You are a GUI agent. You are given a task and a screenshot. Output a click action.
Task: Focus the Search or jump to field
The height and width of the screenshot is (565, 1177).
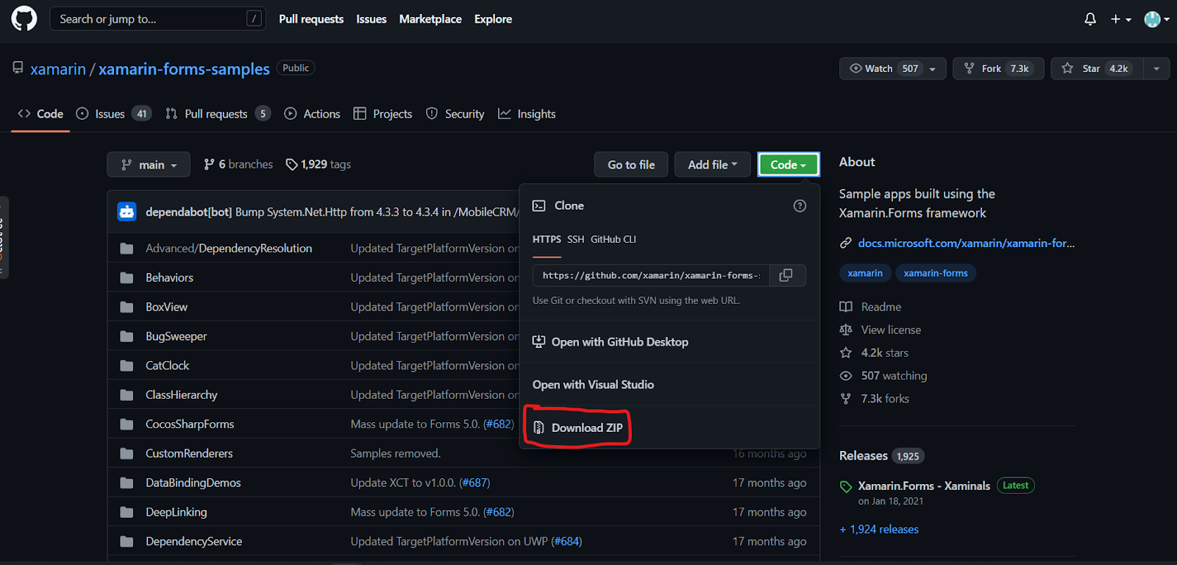coord(157,19)
